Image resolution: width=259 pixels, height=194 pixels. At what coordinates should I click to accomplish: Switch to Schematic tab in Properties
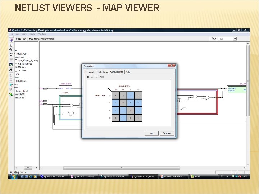pos(90,72)
